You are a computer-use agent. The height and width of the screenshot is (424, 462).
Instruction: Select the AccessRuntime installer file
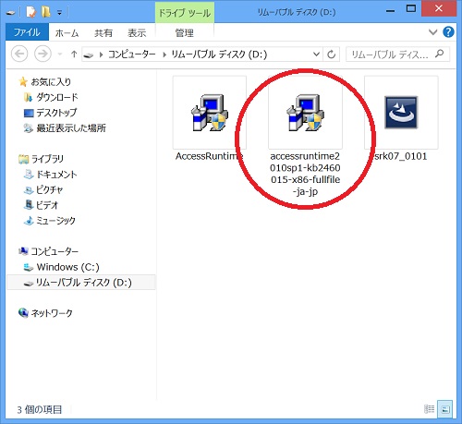[210, 118]
